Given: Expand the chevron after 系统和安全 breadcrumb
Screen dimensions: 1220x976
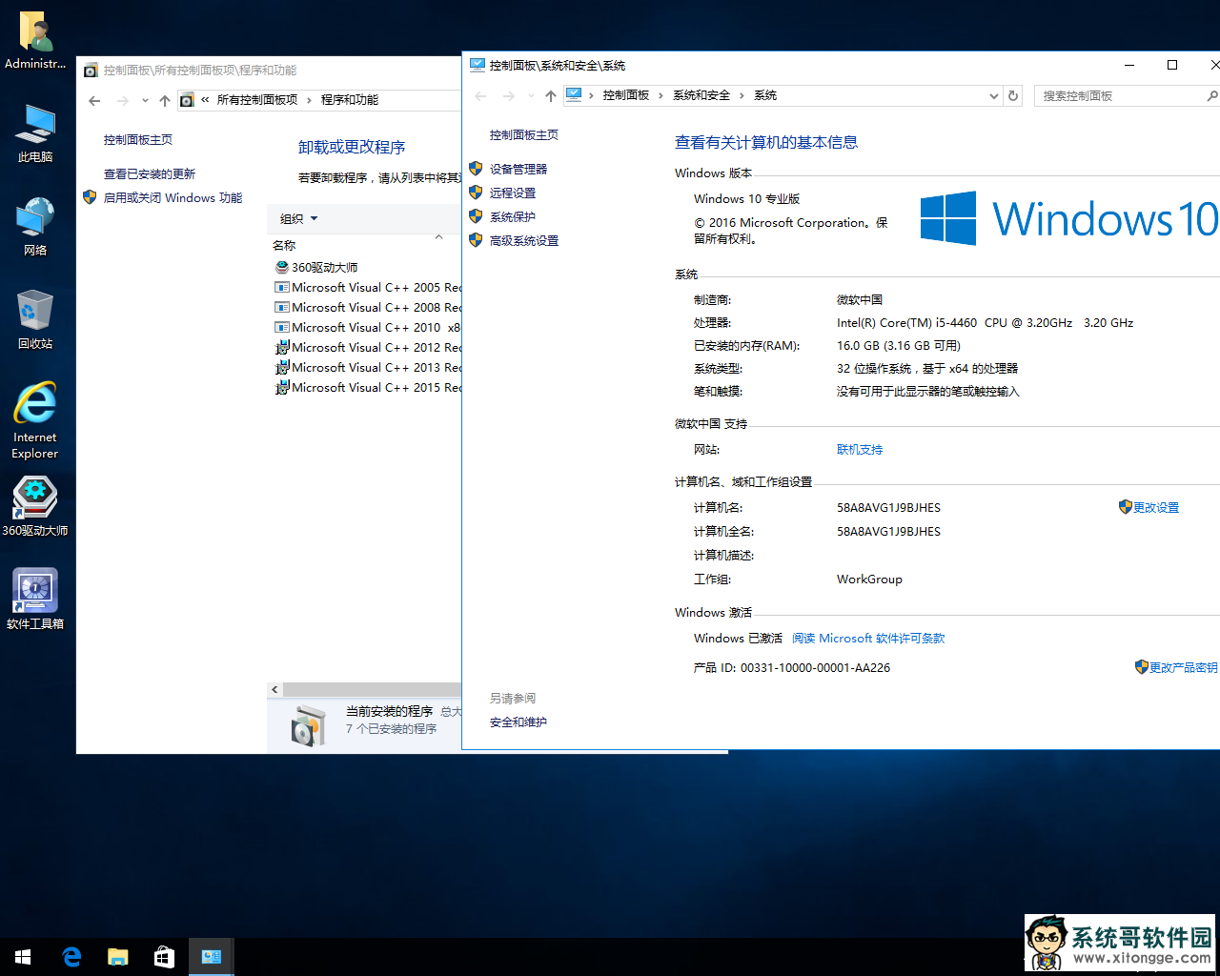Looking at the screenshot, I should point(742,95).
